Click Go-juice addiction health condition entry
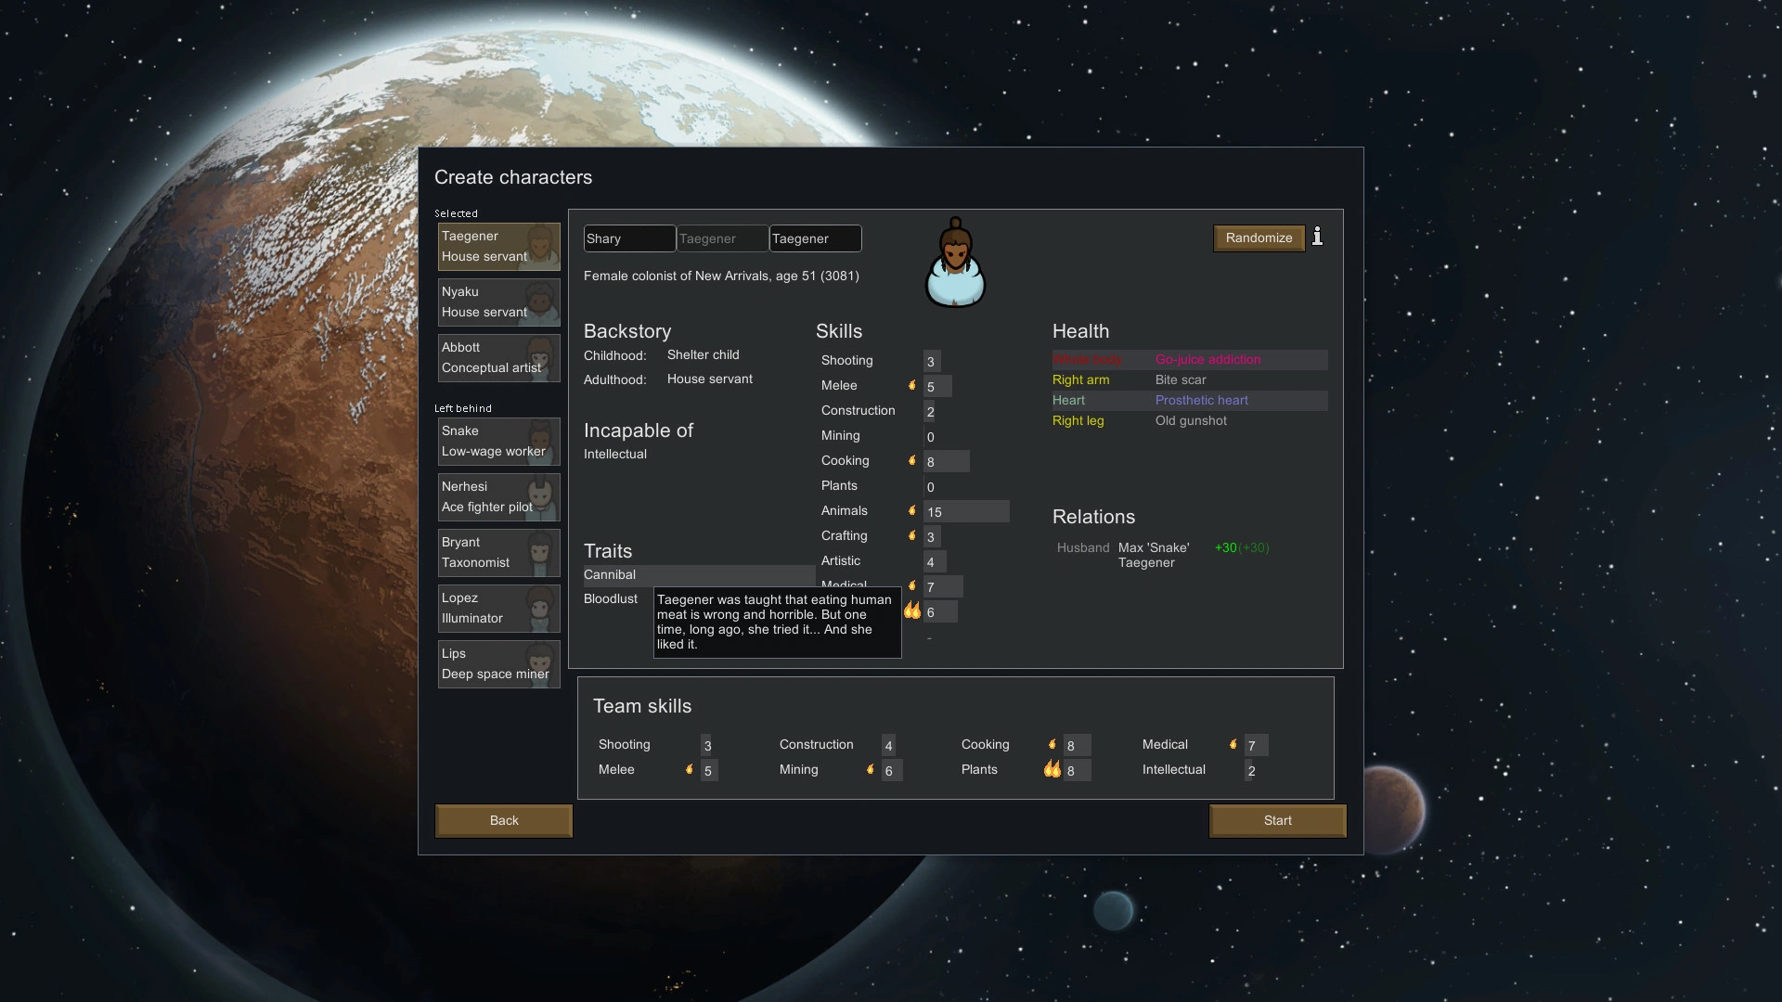 (x=1208, y=358)
